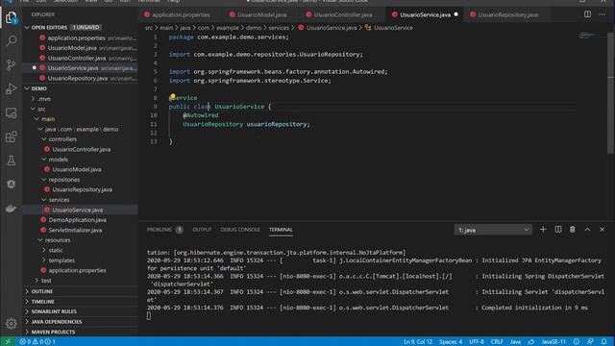Expand the templates folder

click(x=81, y=260)
